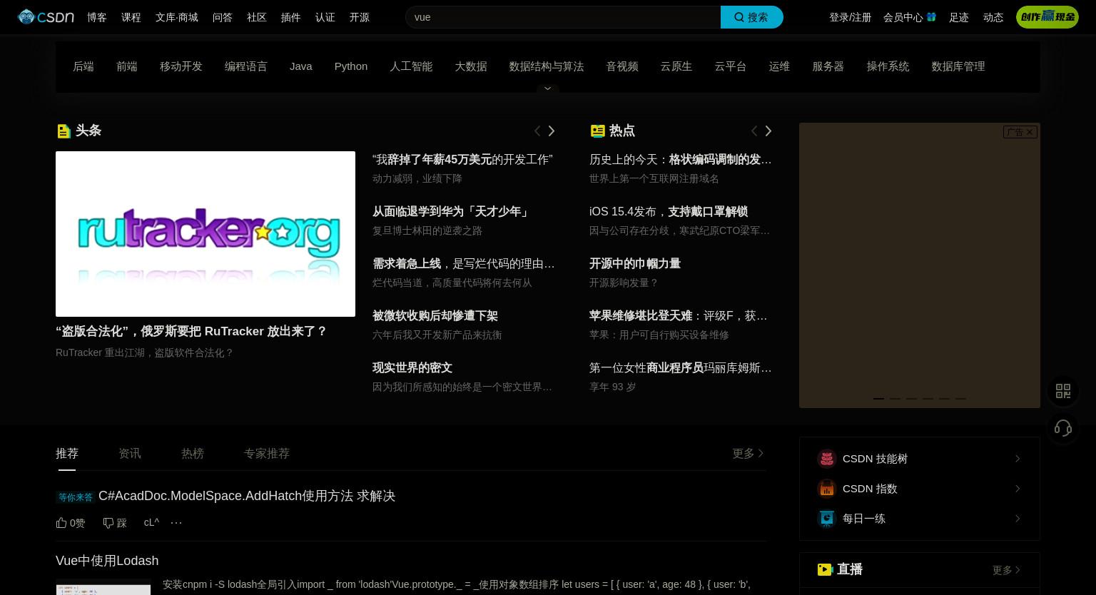Open hot topic iOS 15.4发布，支持戴口罩解锁

coord(669,212)
